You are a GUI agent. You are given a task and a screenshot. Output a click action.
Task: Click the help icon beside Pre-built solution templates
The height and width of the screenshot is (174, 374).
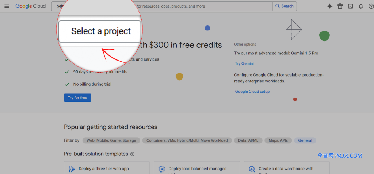tap(132, 154)
